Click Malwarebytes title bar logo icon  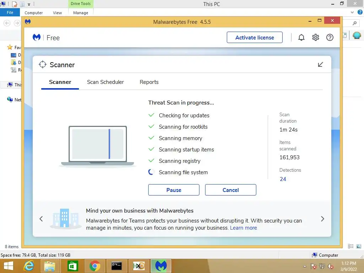(x=28, y=22)
